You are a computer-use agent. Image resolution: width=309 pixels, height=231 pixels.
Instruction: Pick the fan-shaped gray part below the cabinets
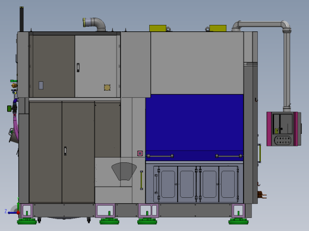(x=124, y=171)
